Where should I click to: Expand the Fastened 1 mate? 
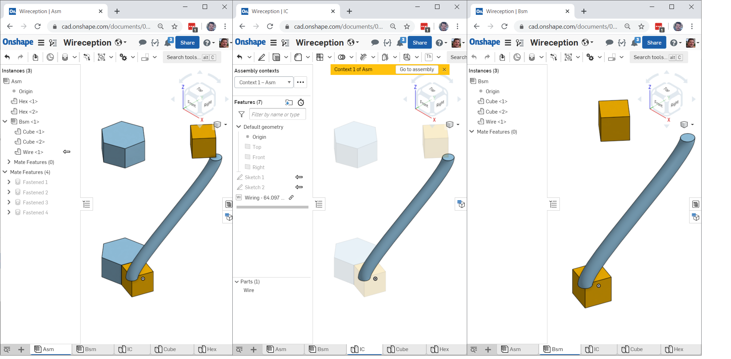pos(9,182)
